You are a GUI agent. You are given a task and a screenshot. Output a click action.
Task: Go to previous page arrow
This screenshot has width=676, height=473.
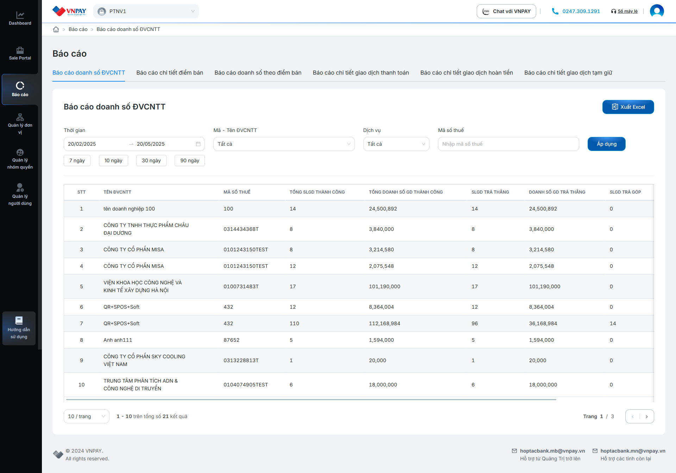(633, 416)
